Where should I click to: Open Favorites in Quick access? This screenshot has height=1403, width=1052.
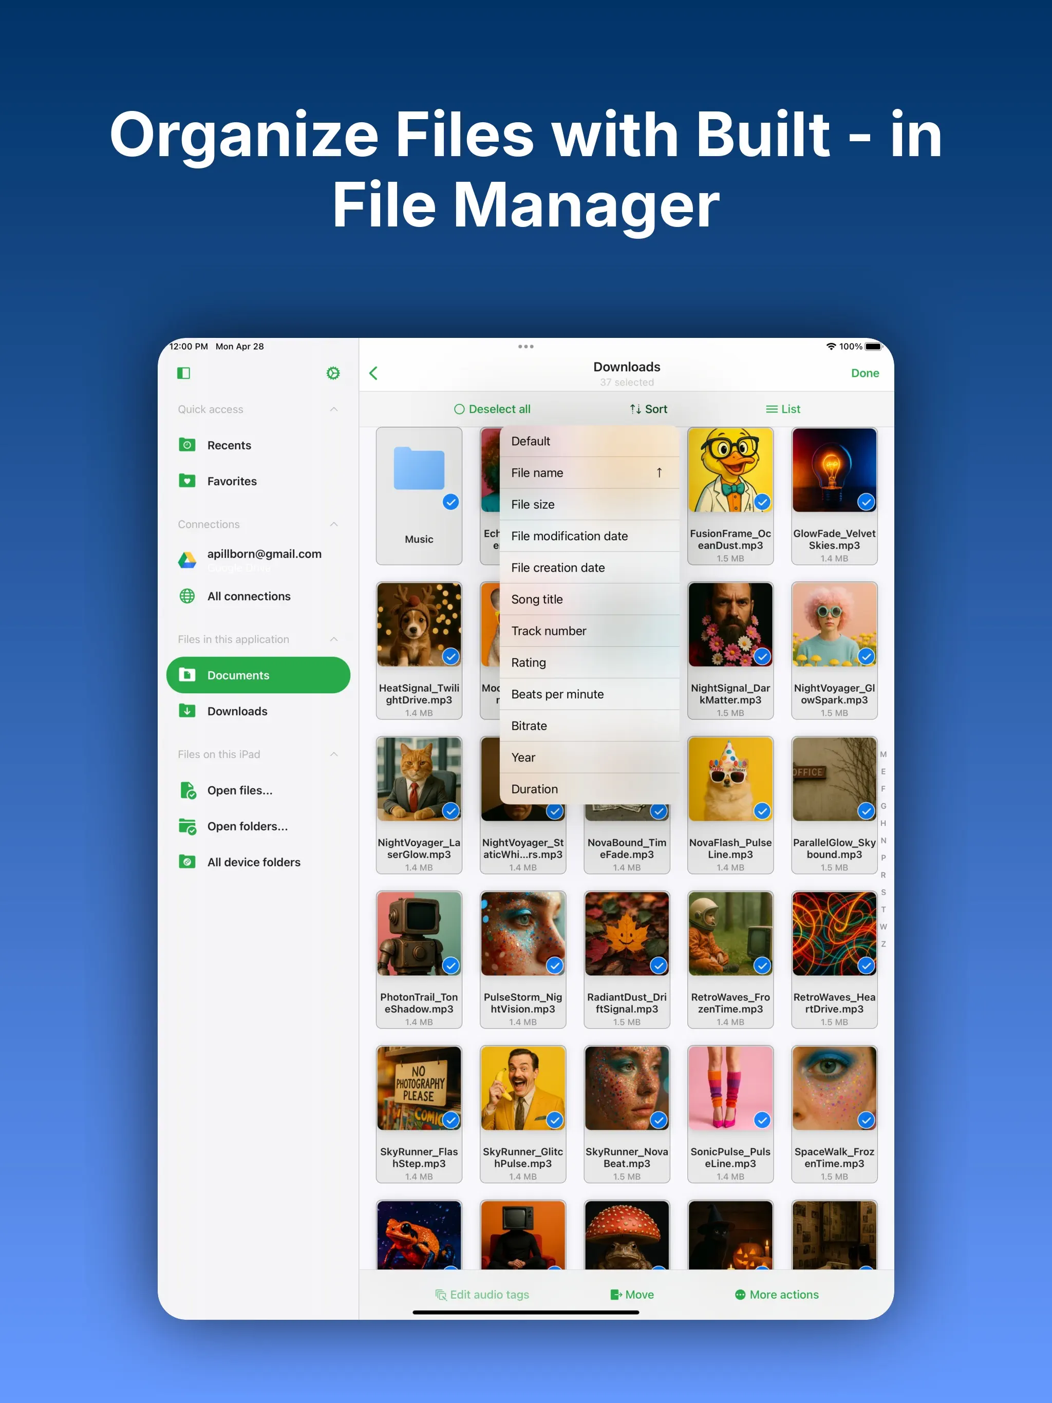tap(232, 481)
